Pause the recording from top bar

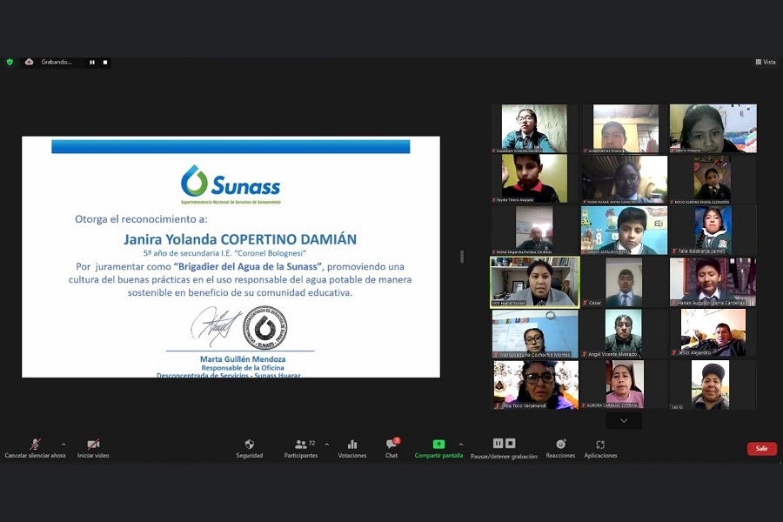[92, 63]
